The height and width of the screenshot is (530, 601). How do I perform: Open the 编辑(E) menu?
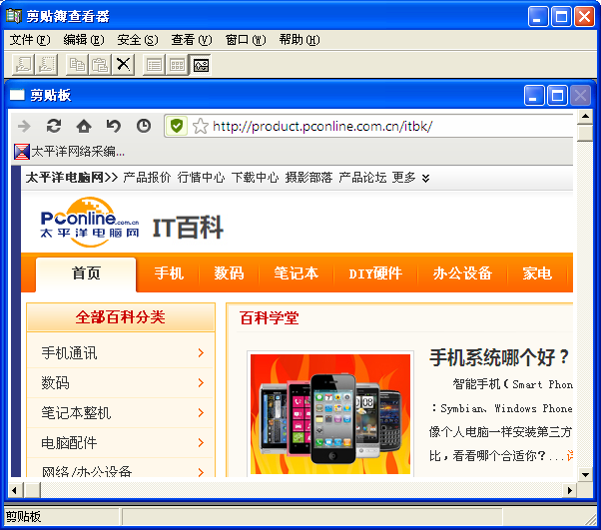point(84,40)
